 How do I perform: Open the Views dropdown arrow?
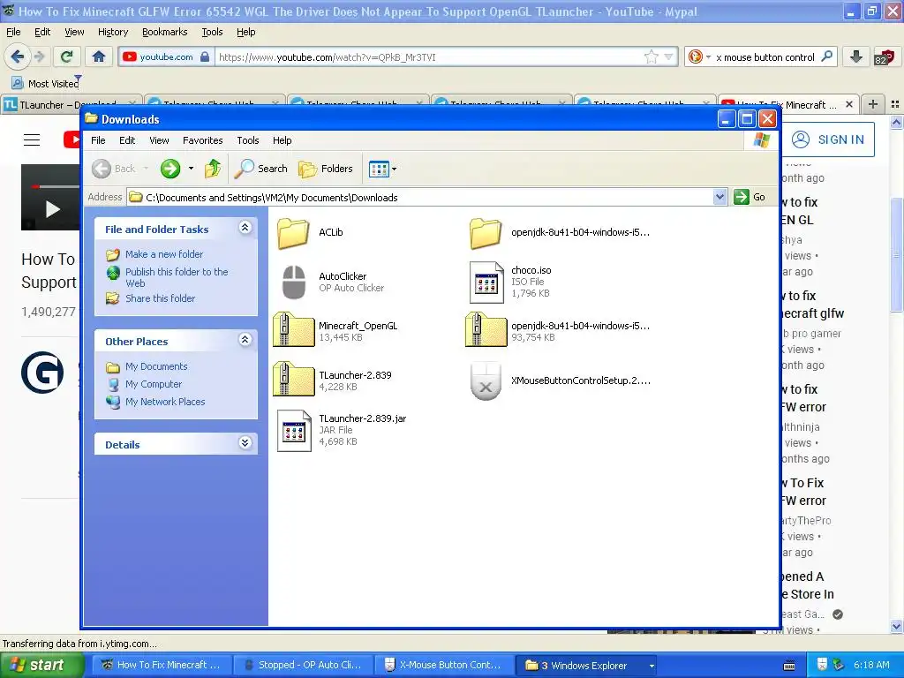point(395,169)
